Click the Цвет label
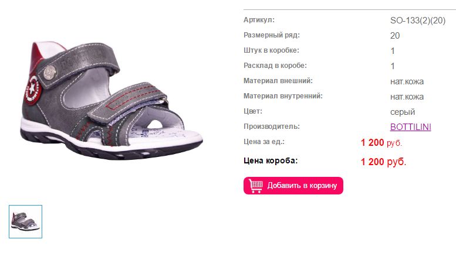This screenshot has width=456, height=253. pos(253,111)
